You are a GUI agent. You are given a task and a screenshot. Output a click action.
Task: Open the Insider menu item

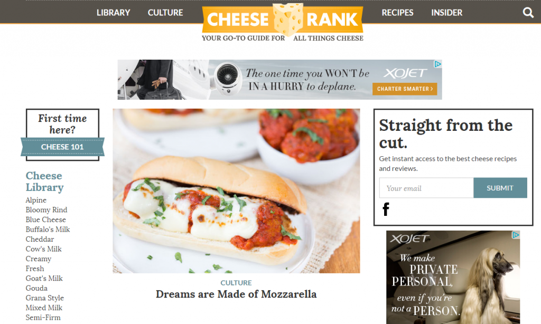pos(446,13)
